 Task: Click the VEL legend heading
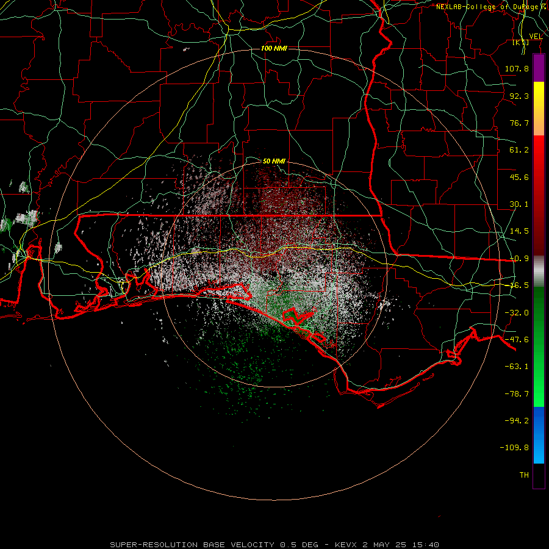(536, 36)
